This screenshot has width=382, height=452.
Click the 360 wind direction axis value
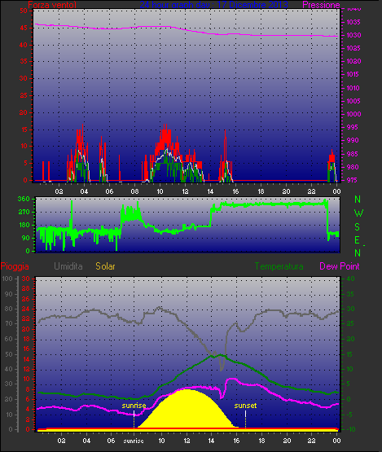[x=24, y=199]
